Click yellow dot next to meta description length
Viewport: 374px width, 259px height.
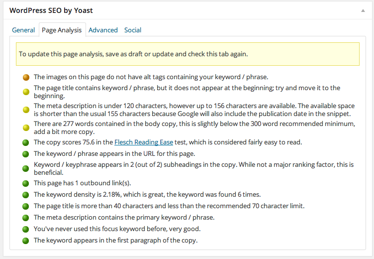26,110
